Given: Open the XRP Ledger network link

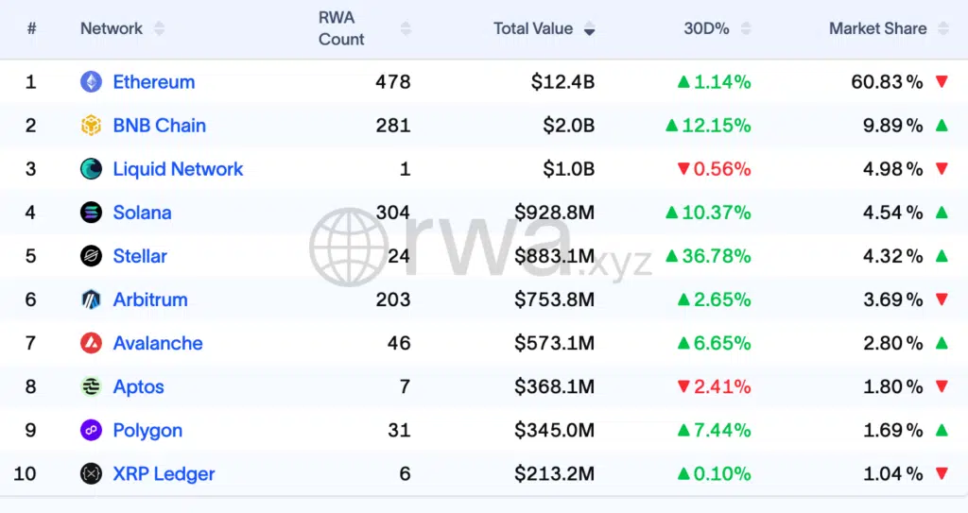Looking at the screenshot, I should [x=164, y=473].
